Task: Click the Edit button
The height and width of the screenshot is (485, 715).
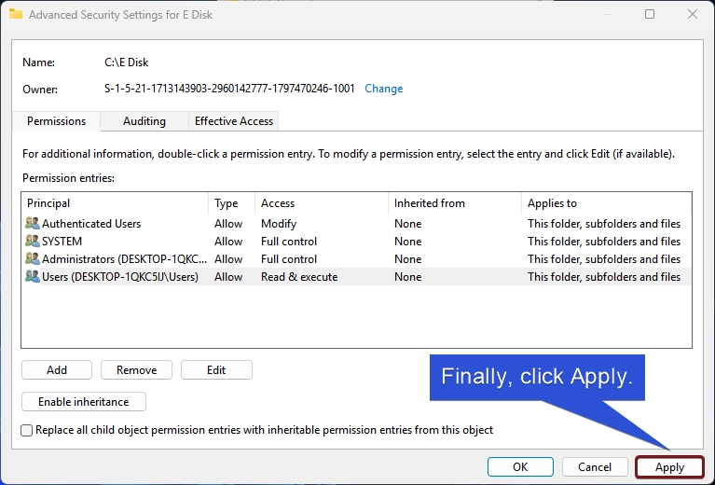Action: (216, 370)
